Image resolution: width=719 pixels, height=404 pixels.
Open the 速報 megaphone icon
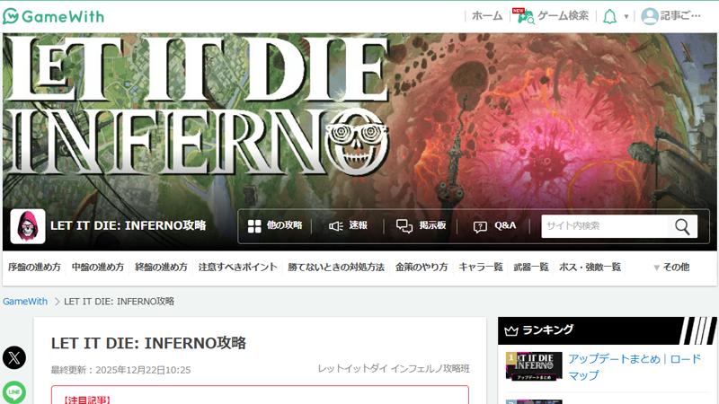(x=335, y=226)
